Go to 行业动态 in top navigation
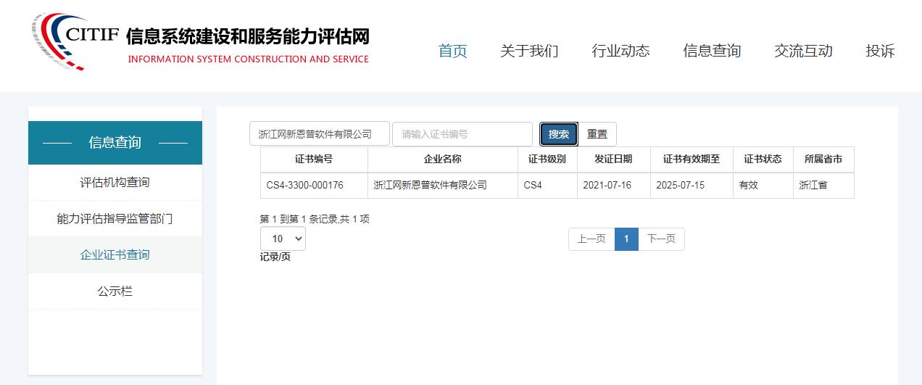The image size is (922, 385). [x=620, y=51]
